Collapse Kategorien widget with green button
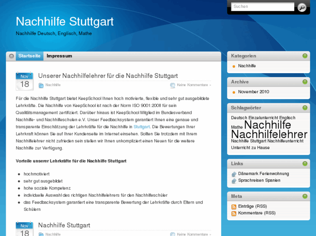 click(x=305, y=56)
